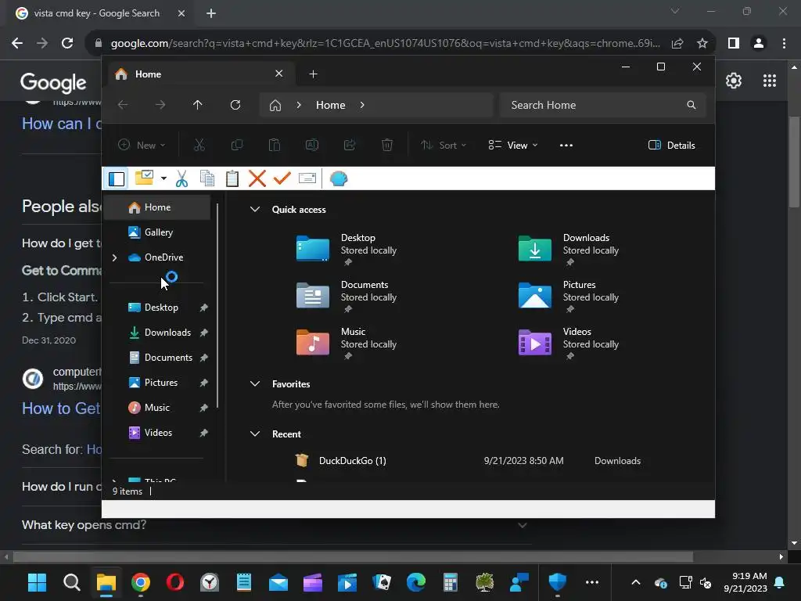This screenshot has width=801, height=601.
Task: Click the Up arrow navigation button
Action: pyautogui.click(x=198, y=105)
